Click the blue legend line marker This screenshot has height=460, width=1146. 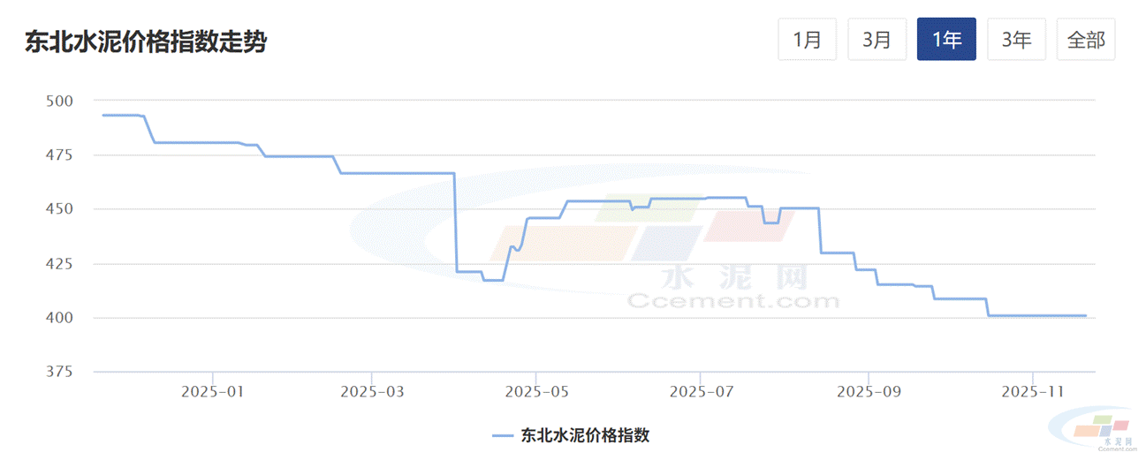(x=502, y=435)
